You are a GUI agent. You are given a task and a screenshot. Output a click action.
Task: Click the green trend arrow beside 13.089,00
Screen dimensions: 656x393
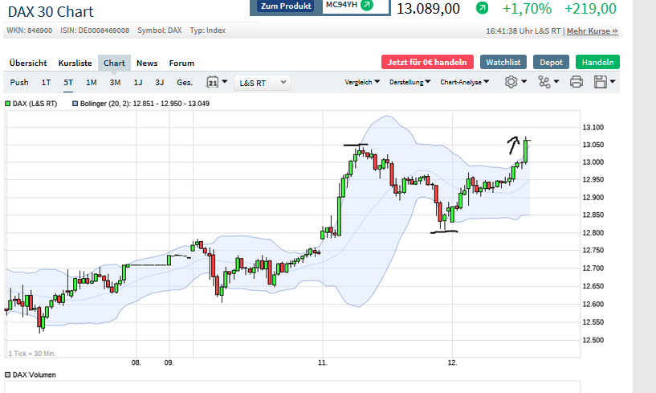pos(482,8)
